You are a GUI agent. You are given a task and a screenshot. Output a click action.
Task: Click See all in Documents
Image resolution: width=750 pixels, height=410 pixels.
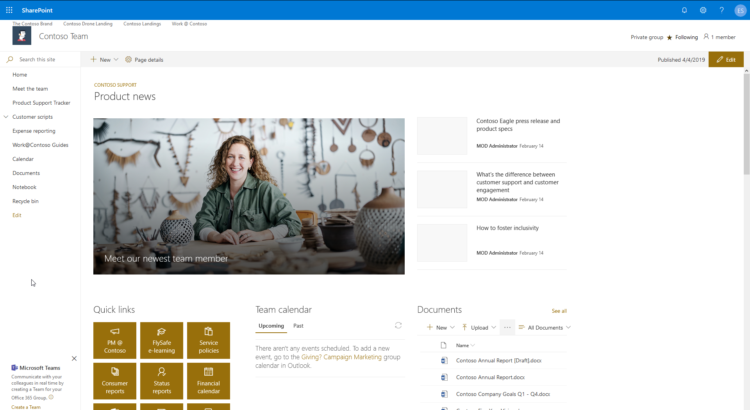pos(559,311)
